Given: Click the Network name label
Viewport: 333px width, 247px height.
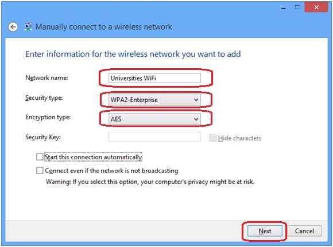Looking at the screenshot, I should point(47,78).
